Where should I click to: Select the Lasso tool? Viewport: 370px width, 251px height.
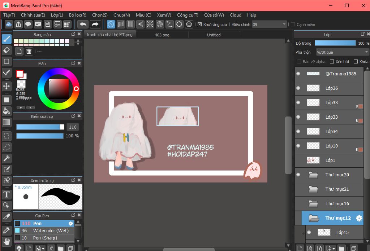[x=7, y=147]
